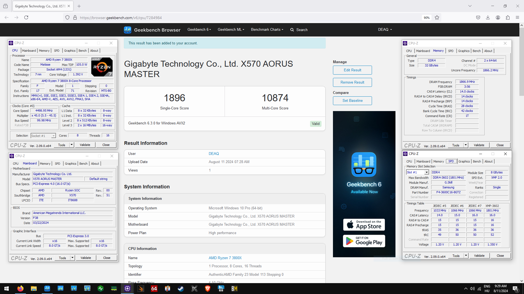This screenshot has width=524, height=294.
Task: Expand Tools arrow in CPU-Z Mainboard window
Action: 73,258
